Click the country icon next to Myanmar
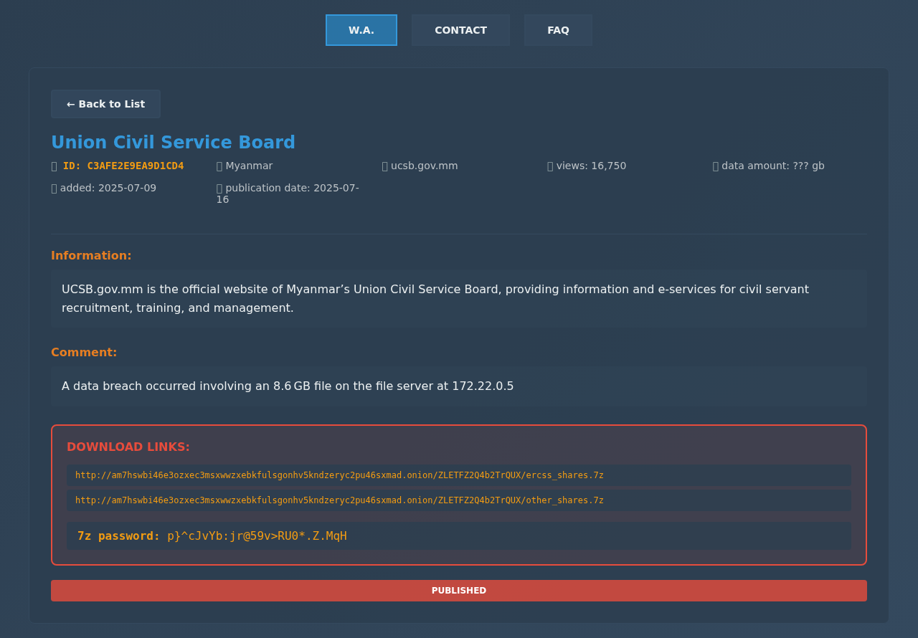Image resolution: width=918 pixels, height=638 pixels. pyautogui.click(x=219, y=166)
